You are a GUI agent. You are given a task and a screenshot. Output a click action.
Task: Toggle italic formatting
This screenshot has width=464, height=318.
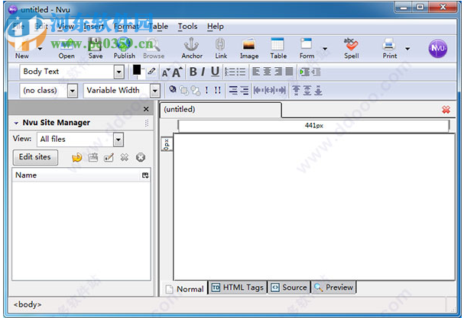pyautogui.click(x=203, y=72)
